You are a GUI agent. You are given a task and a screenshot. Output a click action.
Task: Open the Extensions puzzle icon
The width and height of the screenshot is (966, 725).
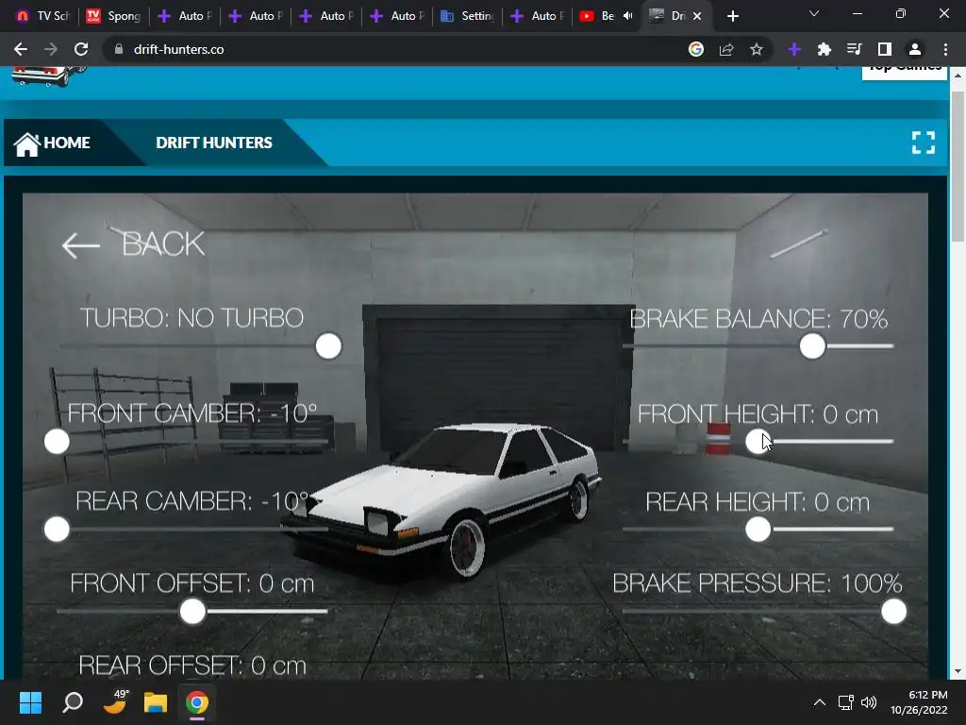click(824, 49)
